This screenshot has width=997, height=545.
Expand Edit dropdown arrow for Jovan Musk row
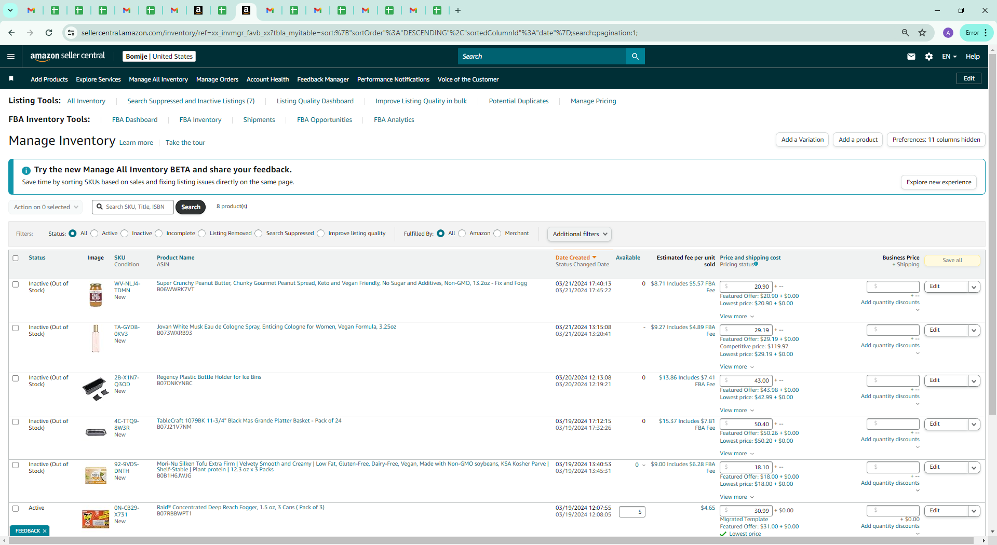pyautogui.click(x=974, y=331)
